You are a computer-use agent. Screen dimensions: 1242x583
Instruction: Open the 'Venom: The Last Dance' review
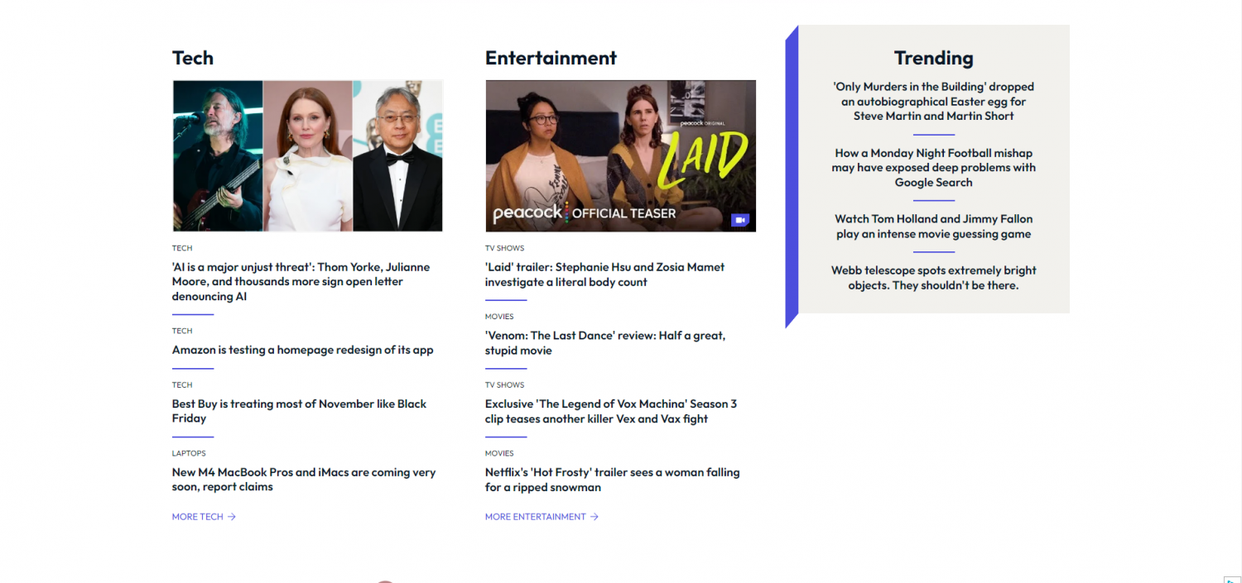tap(605, 343)
